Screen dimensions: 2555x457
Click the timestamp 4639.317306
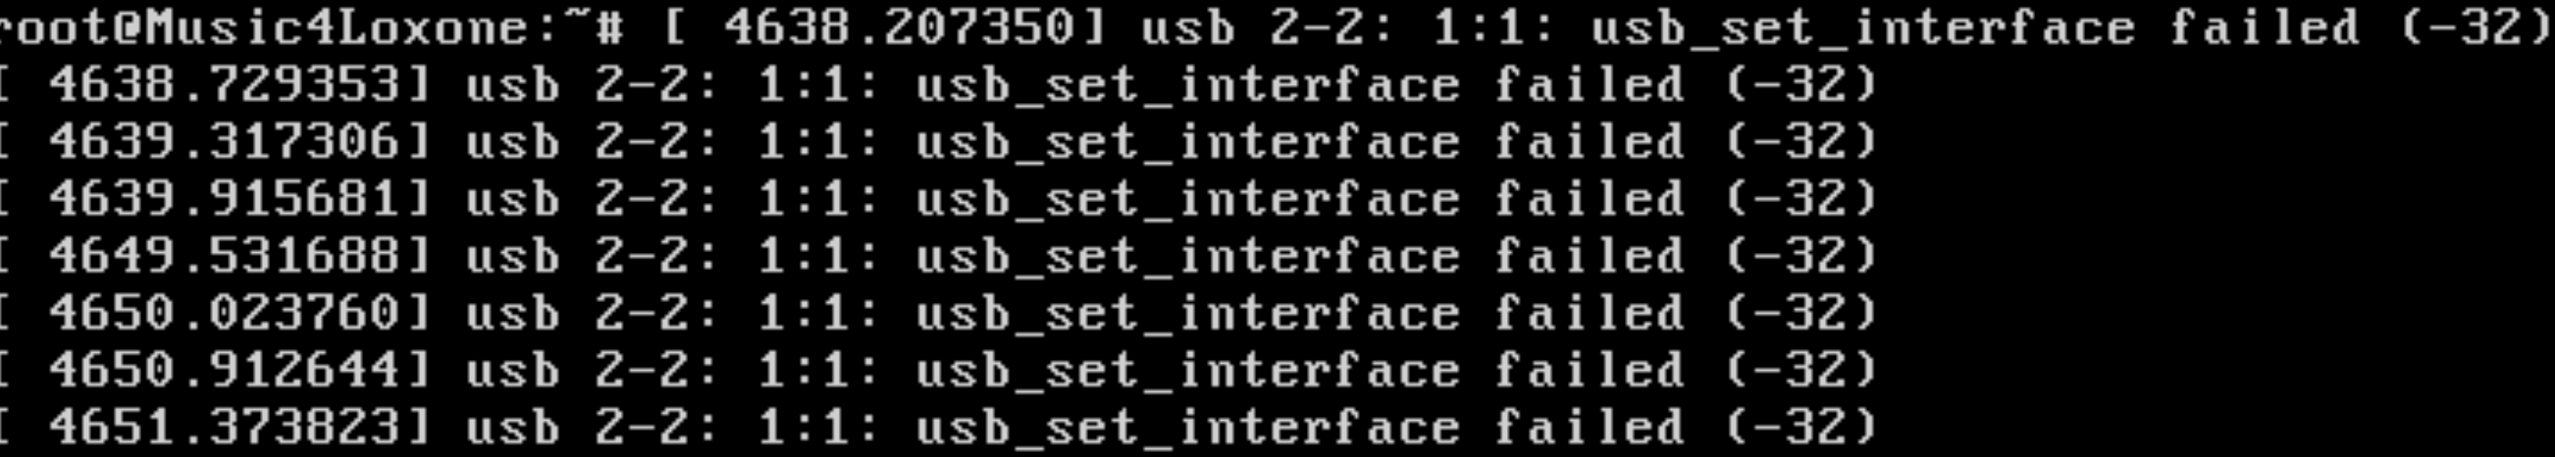(224, 141)
